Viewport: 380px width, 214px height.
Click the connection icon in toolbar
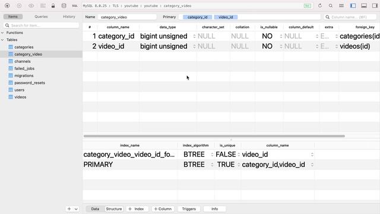7,5
